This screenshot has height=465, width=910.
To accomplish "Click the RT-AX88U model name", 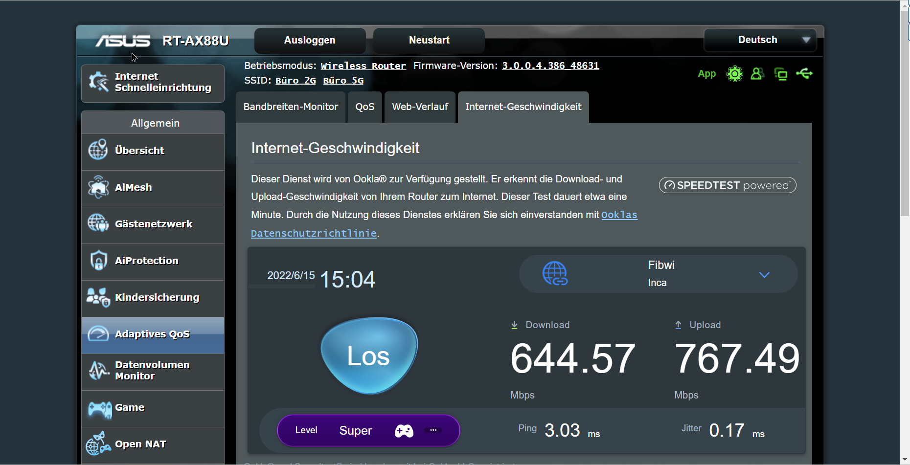I will coord(196,41).
